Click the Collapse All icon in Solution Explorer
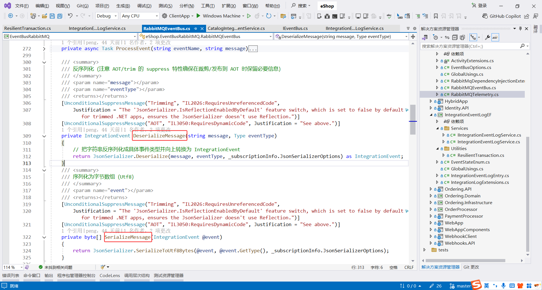542x290 pixels. tap(455, 37)
